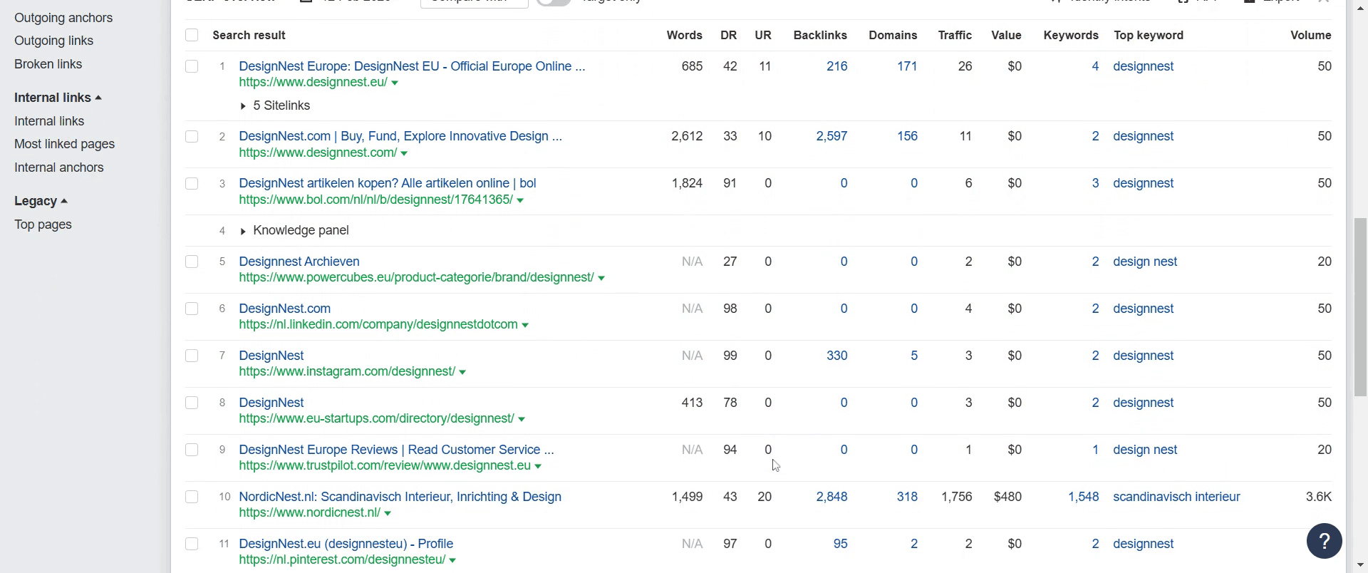Open Designnest Archieven title link
The image size is (1368, 573).
[x=299, y=262]
